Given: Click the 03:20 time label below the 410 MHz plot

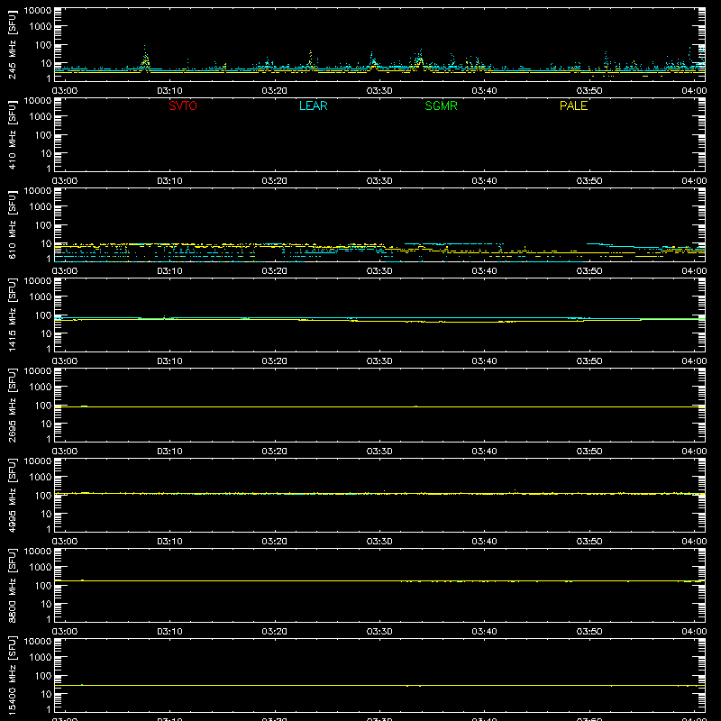Looking at the screenshot, I should click(x=275, y=181).
